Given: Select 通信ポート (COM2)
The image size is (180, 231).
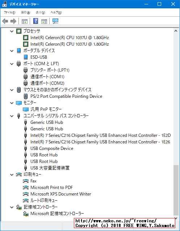Looking at the screenshot, I should 47,83.
